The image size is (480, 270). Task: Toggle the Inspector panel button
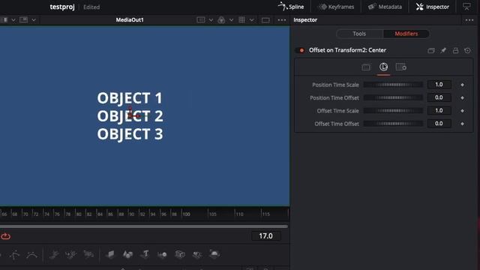point(433,7)
